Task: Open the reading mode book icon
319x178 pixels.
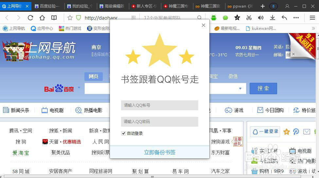Action: pyautogui.click(x=54, y=18)
